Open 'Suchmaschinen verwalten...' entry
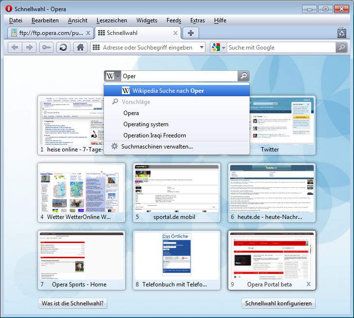This screenshot has width=354, height=318. (177, 147)
